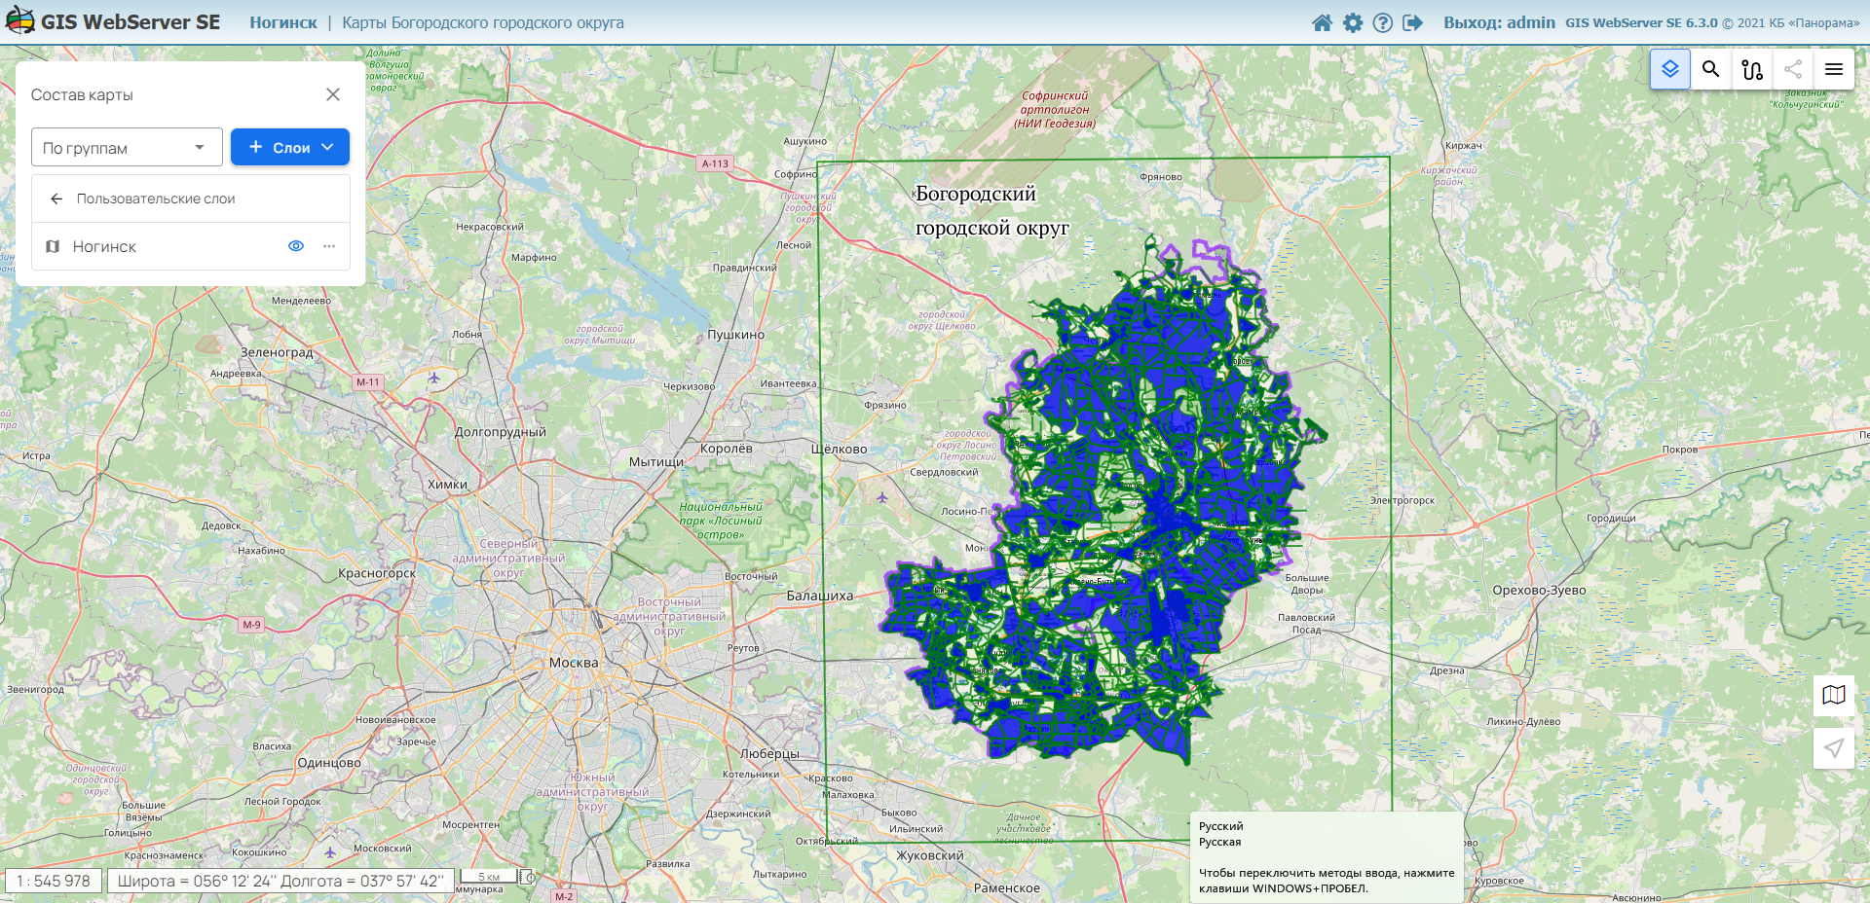The width and height of the screenshot is (1870, 904).
Task: Activate the geolocation arrow button
Action: point(1833,748)
